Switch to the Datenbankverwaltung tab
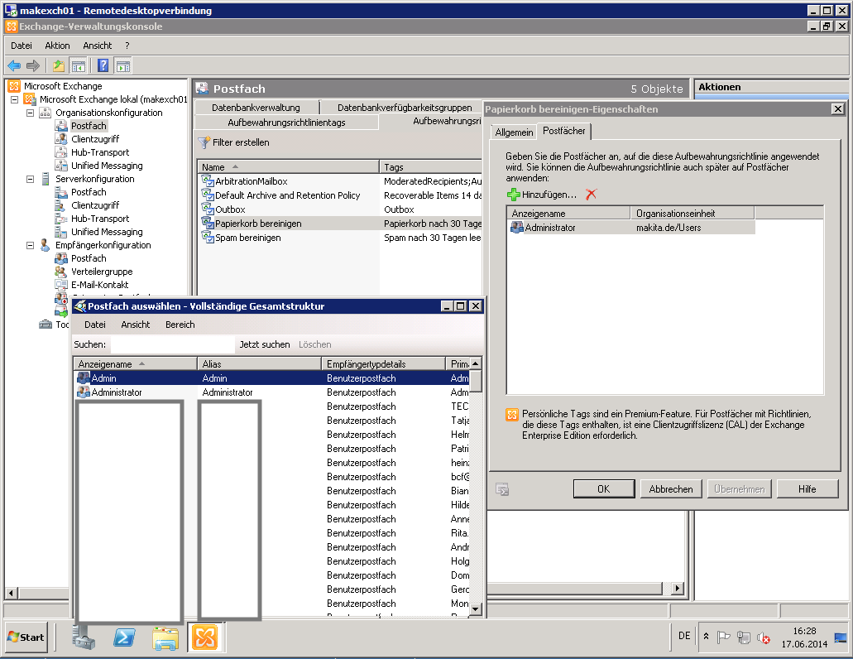 (x=256, y=107)
